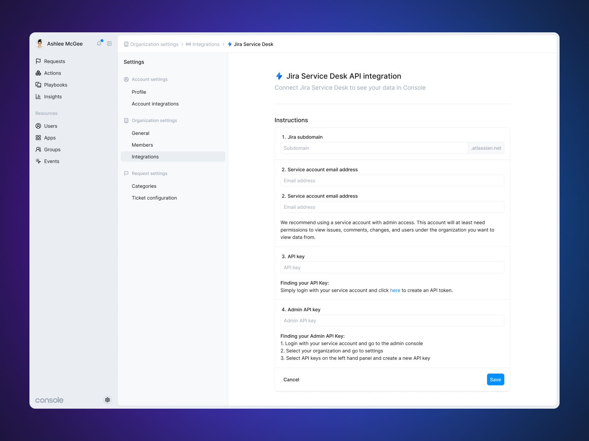Select Categories under Request settings

click(x=173, y=186)
